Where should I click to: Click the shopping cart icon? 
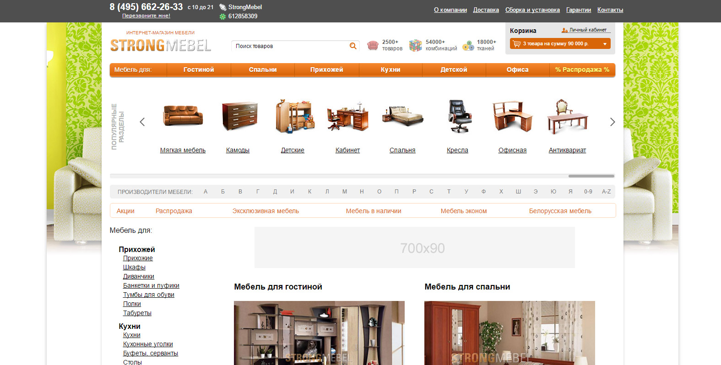(517, 44)
